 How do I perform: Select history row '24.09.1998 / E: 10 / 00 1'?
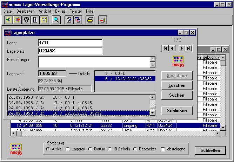(x=79, y=97)
